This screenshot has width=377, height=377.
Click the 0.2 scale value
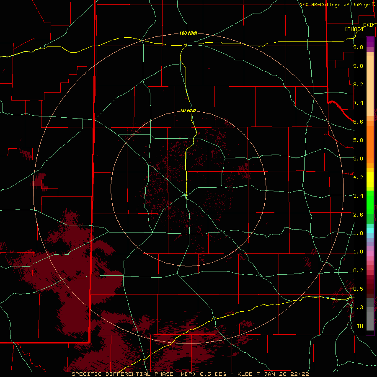358,271
